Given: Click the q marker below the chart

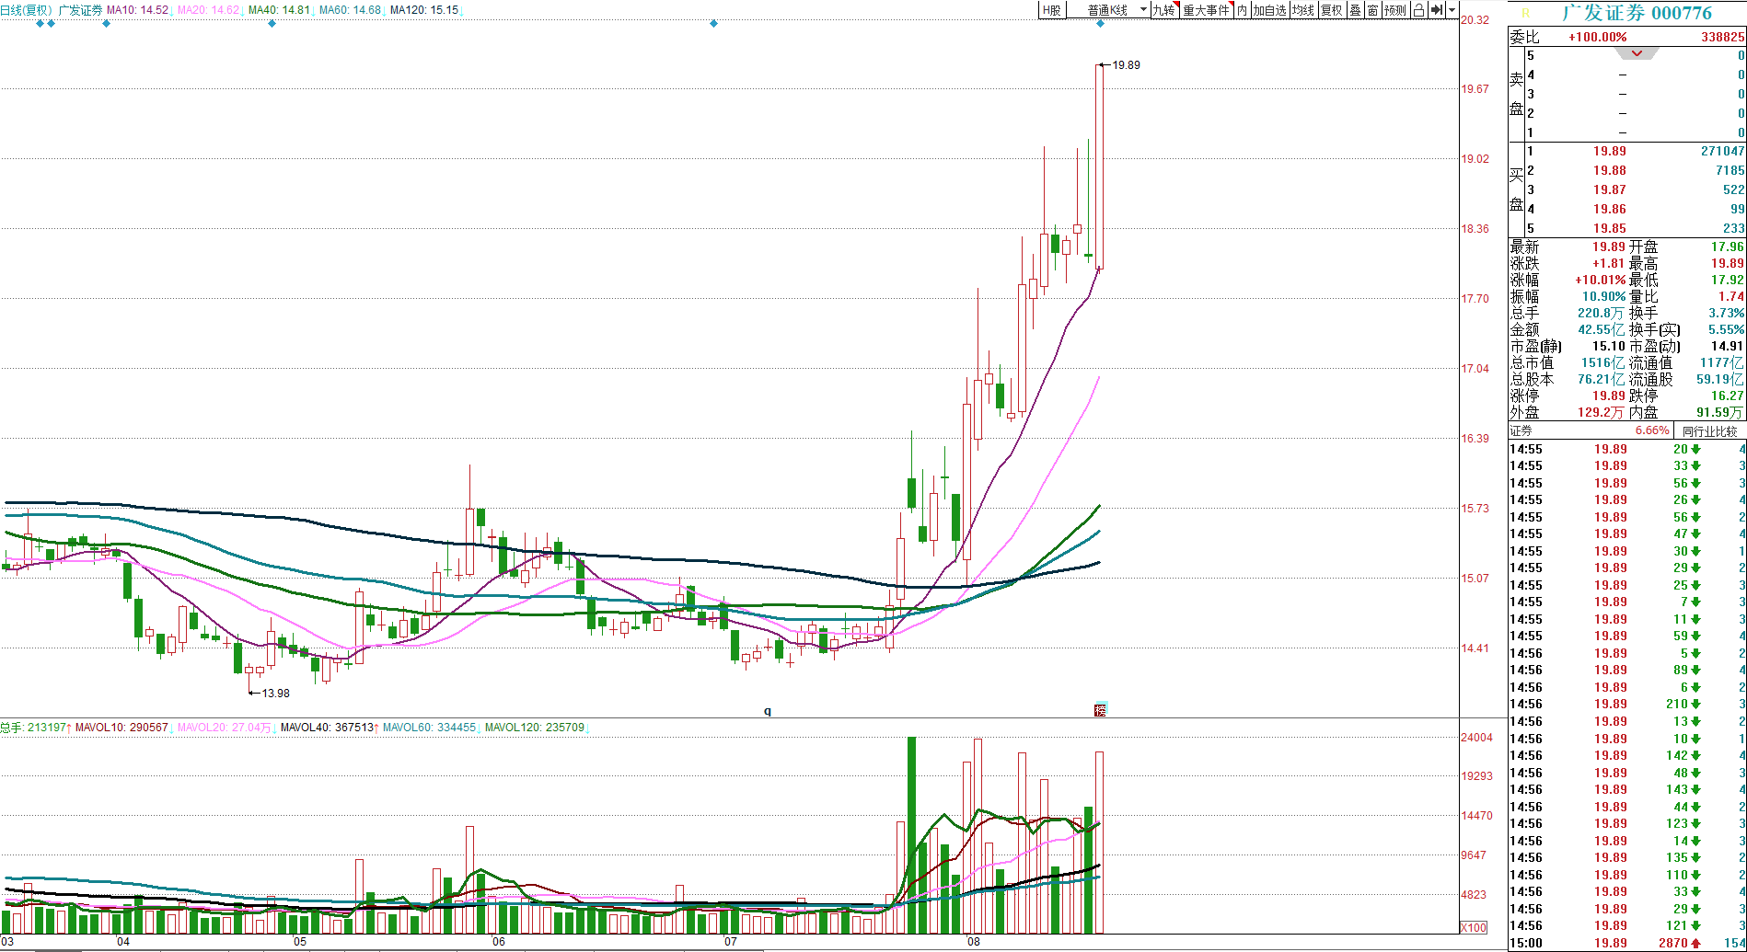Looking at the screenshot, I should (x=768, y=710).
